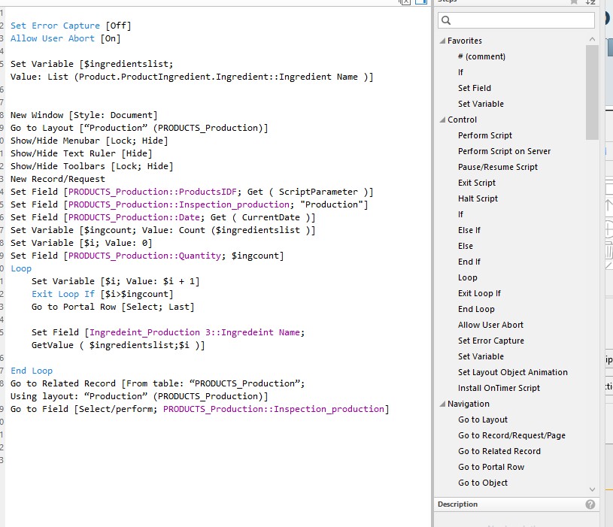The height and width of the screenshot is (527, 613).
Task: Select 'Allow User Abort' step in Control list
Action: coord(490,325)
